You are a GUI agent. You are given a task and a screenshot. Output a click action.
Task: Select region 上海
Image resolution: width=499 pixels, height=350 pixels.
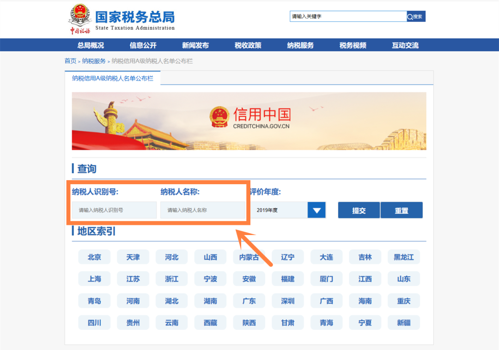[95, 279]
